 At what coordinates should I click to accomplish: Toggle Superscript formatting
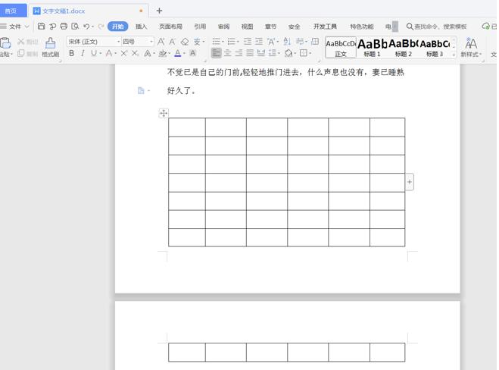tap(123, 53)
